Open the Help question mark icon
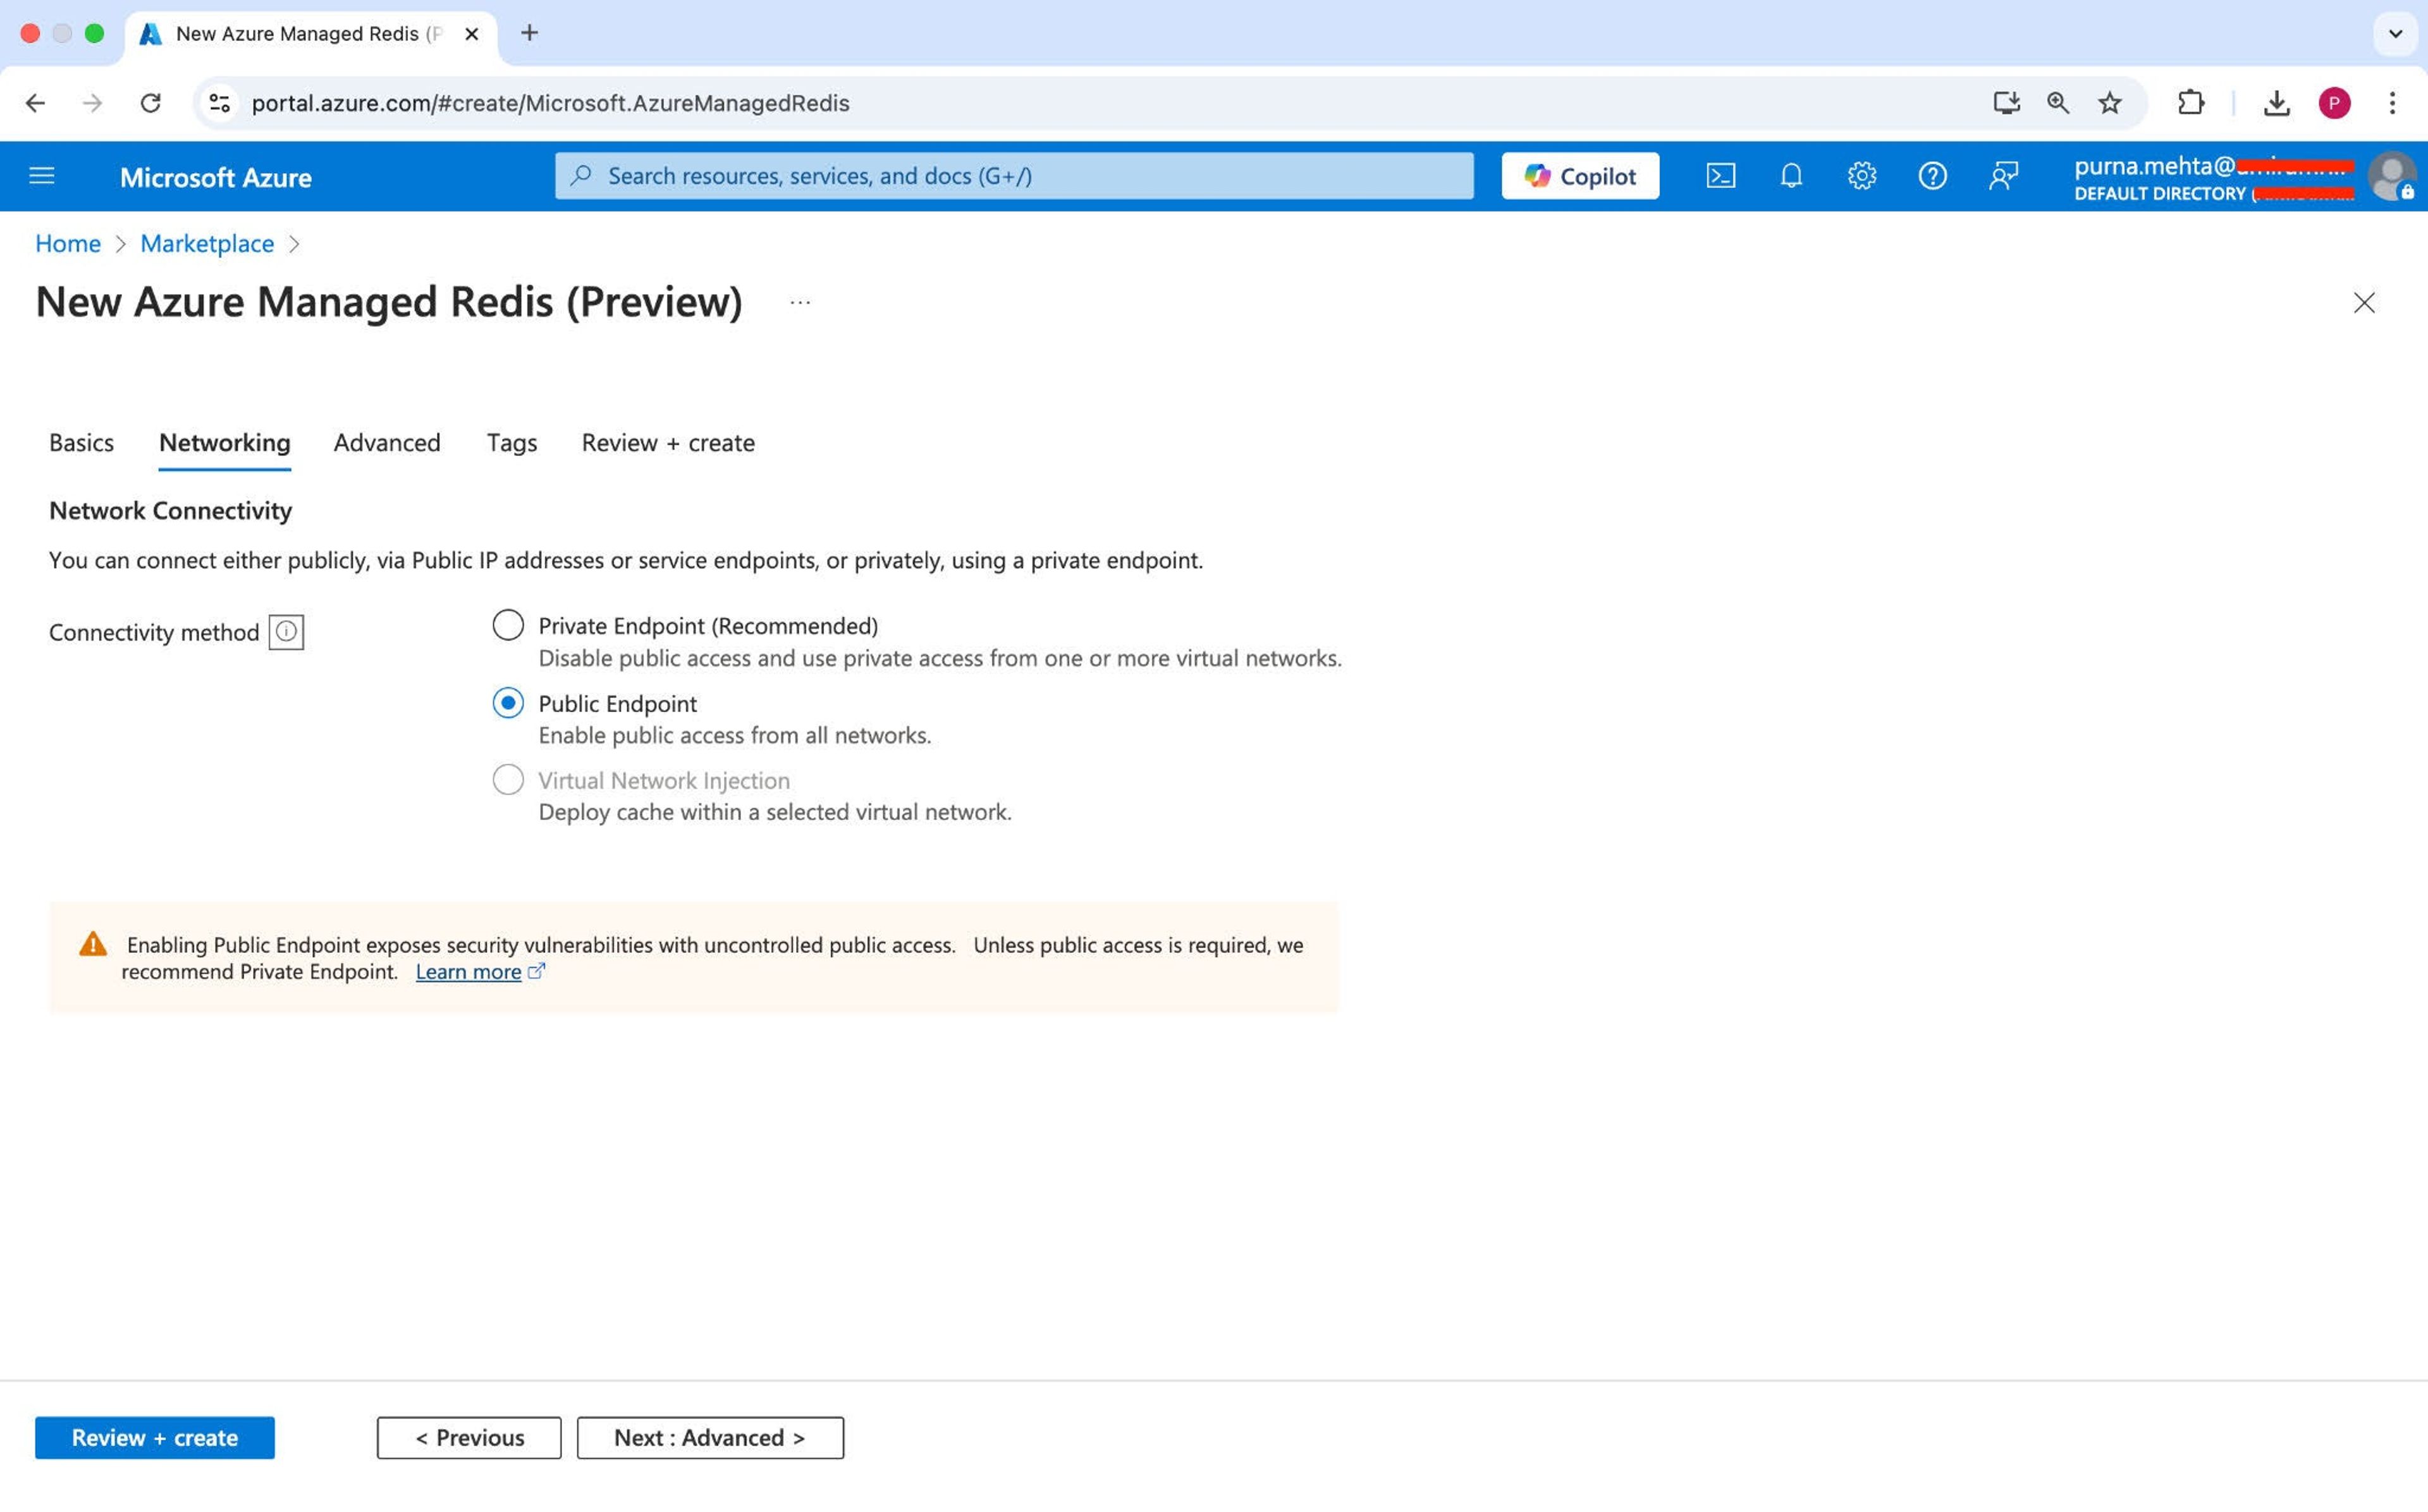Screen dimensions: 2428x1512 [1931, 176]
